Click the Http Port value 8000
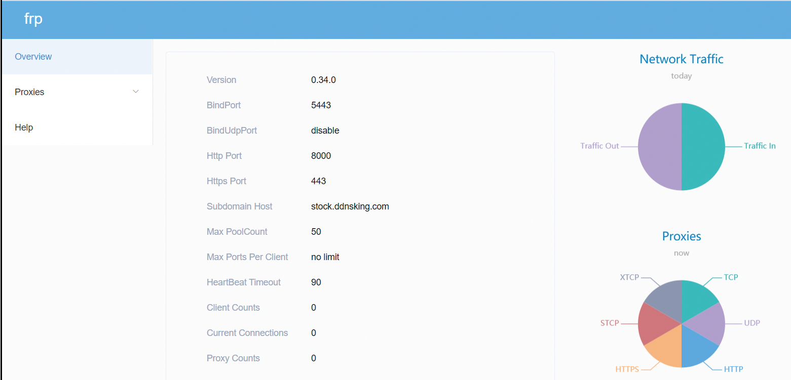Image resolution: width=791 pixels, height=380 pixels. (321, 156)
